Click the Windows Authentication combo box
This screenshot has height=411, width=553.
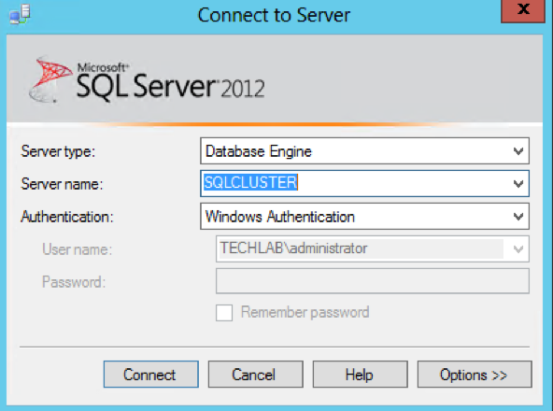[364, 217]
